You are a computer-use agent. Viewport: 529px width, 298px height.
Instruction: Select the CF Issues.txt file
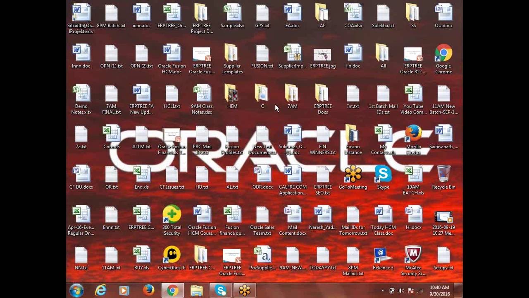coord(172,178)
